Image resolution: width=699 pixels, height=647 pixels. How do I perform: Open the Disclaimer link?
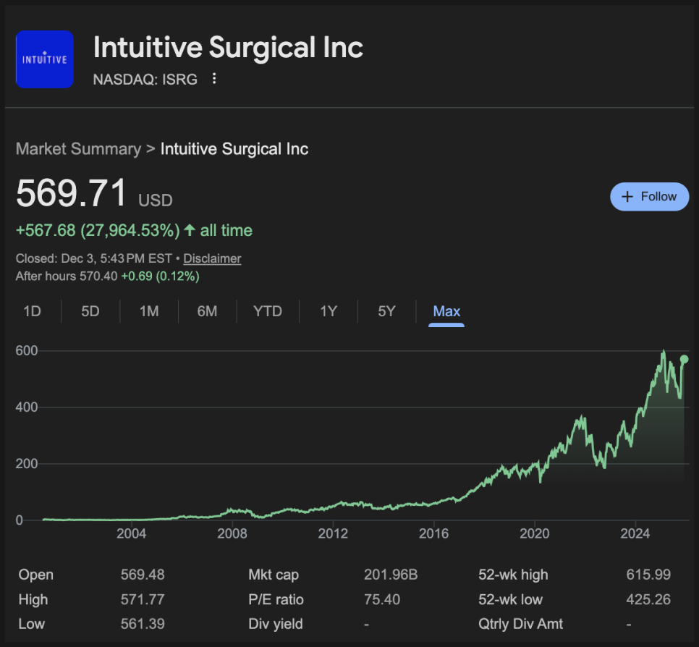(212, 258)
